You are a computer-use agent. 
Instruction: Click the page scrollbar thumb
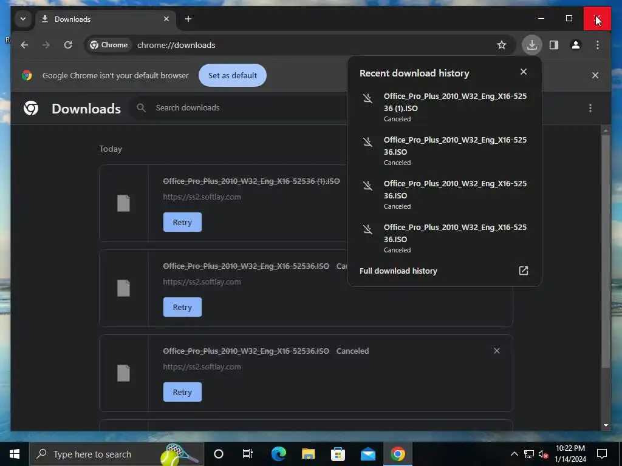point(606,252)
